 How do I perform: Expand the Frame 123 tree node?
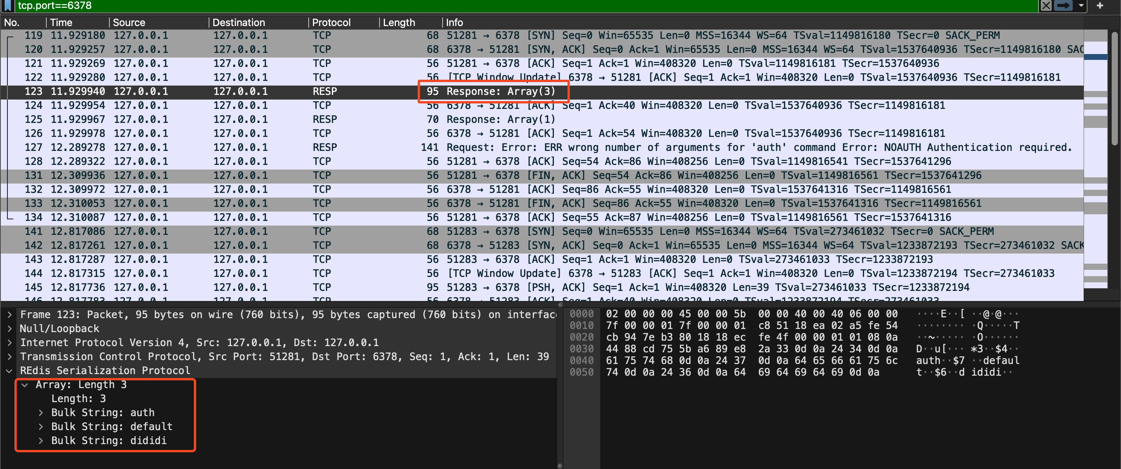click(x=9, y=315)
